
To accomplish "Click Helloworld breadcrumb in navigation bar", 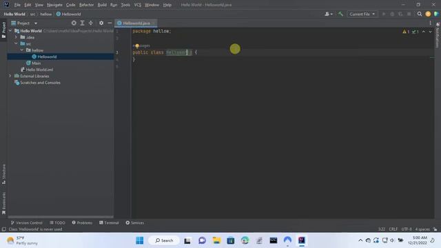I will coord(68,14).
